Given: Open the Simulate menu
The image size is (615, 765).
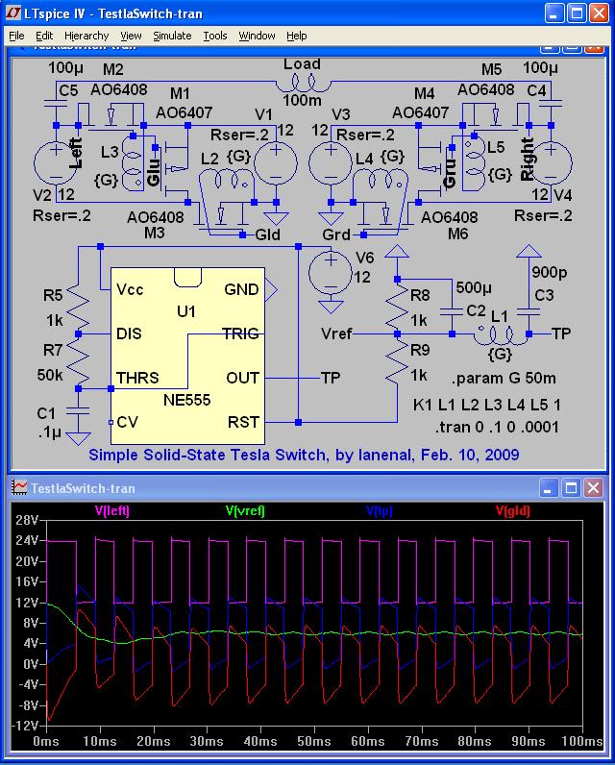Looking at the screenshot, I should coord(172,36).
